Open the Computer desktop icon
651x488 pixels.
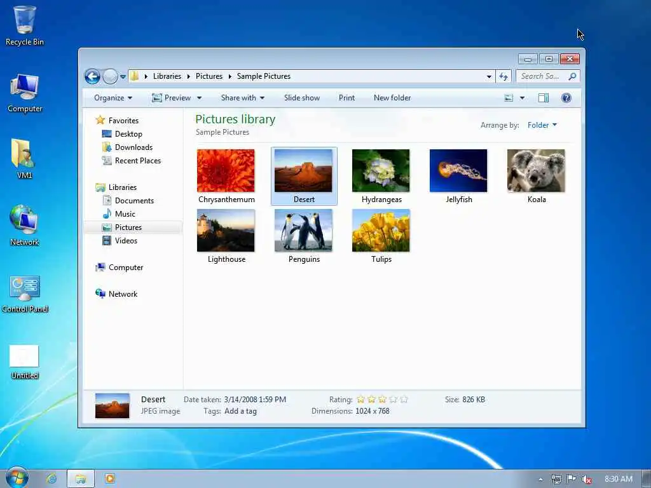click(x=25, y=93)
